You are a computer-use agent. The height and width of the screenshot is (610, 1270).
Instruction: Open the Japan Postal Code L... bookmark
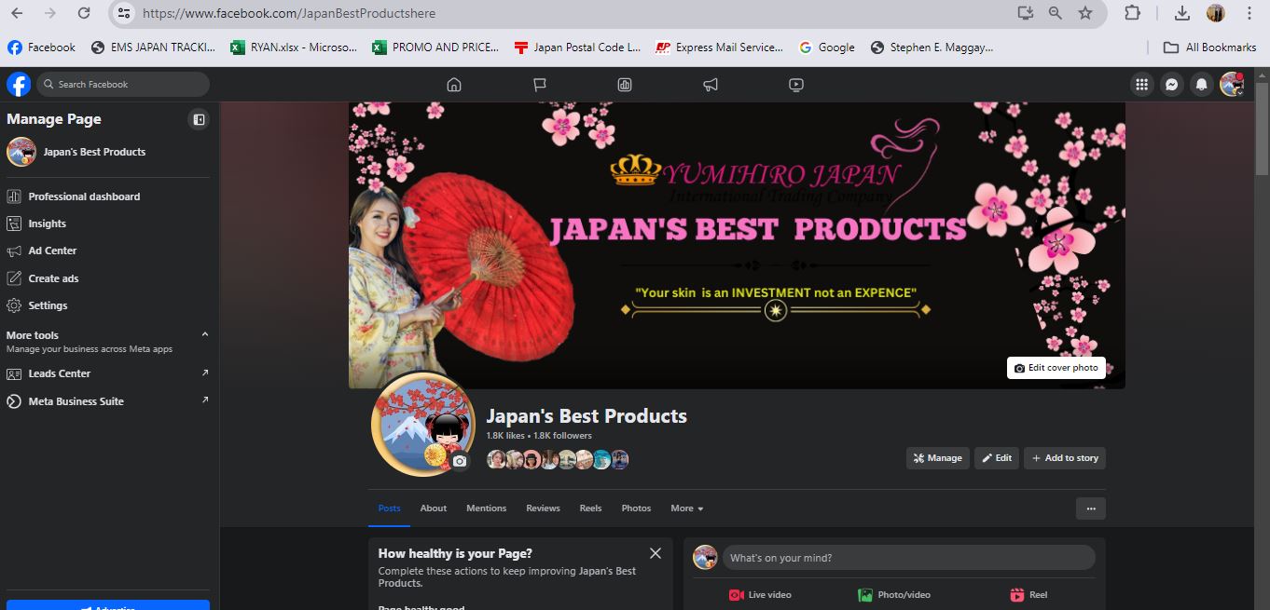pos(577,47)
